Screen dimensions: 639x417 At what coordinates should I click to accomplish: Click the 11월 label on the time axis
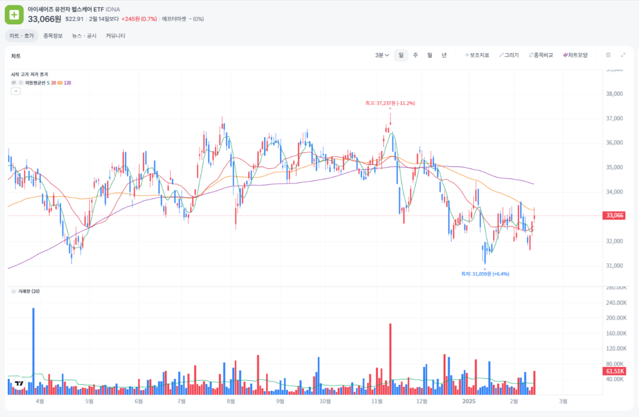[x=377, y=401]
